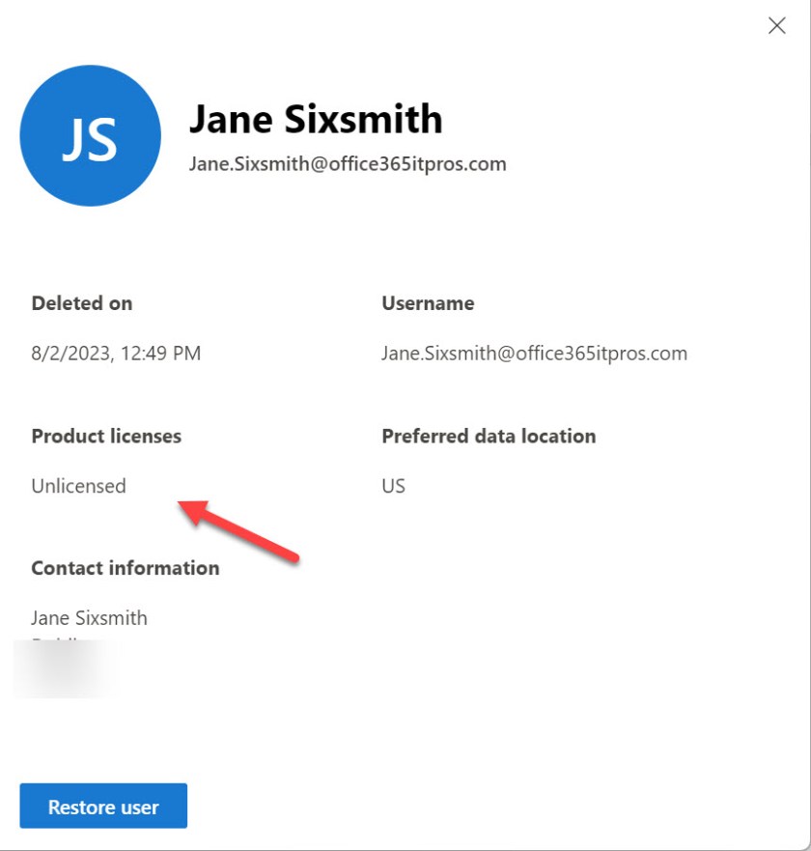Click the Restore user button
Screen dimensions: 811x851
pyautogui.click(x=103, y=806)
